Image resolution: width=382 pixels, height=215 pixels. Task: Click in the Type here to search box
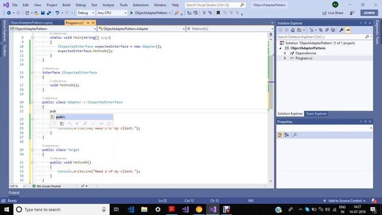tap(61, 210)
